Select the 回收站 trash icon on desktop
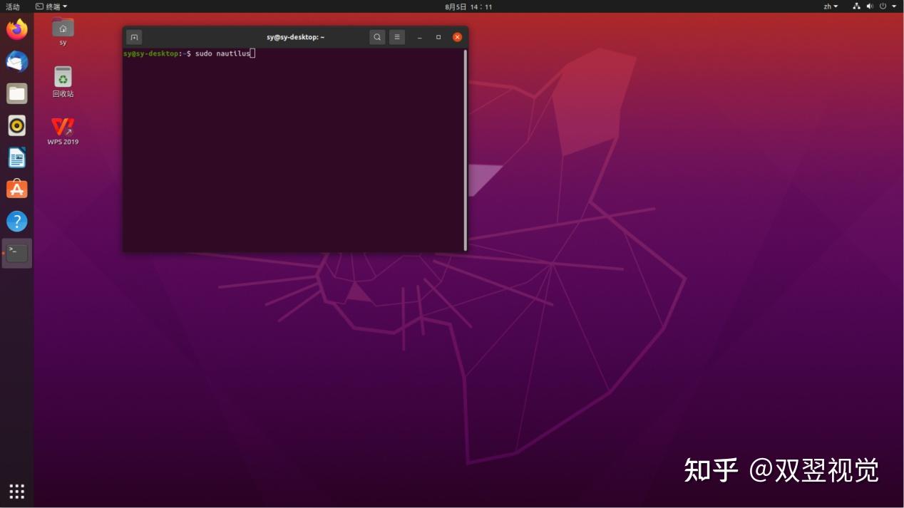This screenshot has width=904, height=508. 63,82
